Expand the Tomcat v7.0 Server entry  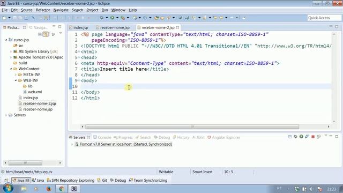click(72, 144)
